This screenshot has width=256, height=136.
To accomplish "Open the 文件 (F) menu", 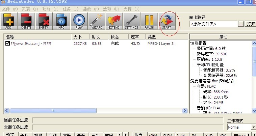I will click(x=9, y=9).
